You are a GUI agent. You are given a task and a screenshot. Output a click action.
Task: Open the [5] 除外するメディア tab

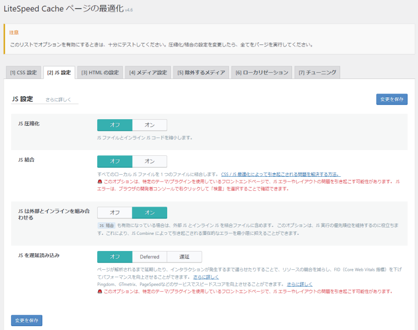[x=201, y=72]
